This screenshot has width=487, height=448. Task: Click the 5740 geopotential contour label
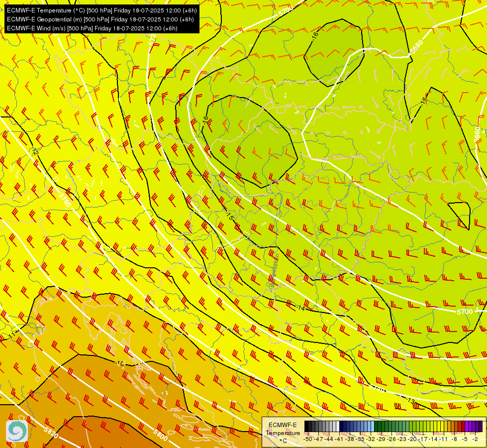[377, 388]
